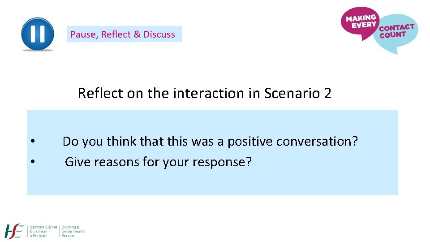Click the word CONTACT in the logo
Viewport: 430px width, 242px height.
[x=396, y=27]
